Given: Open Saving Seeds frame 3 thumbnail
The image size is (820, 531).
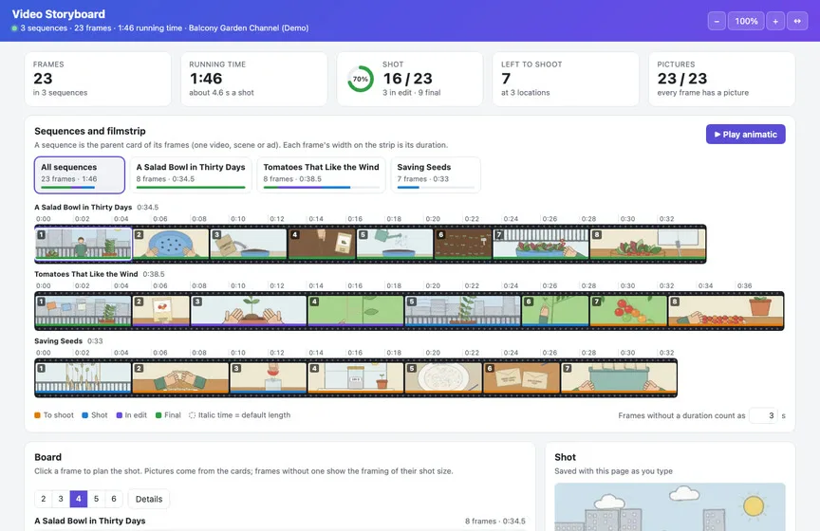Looking at the screenshot, I should 269,378.
